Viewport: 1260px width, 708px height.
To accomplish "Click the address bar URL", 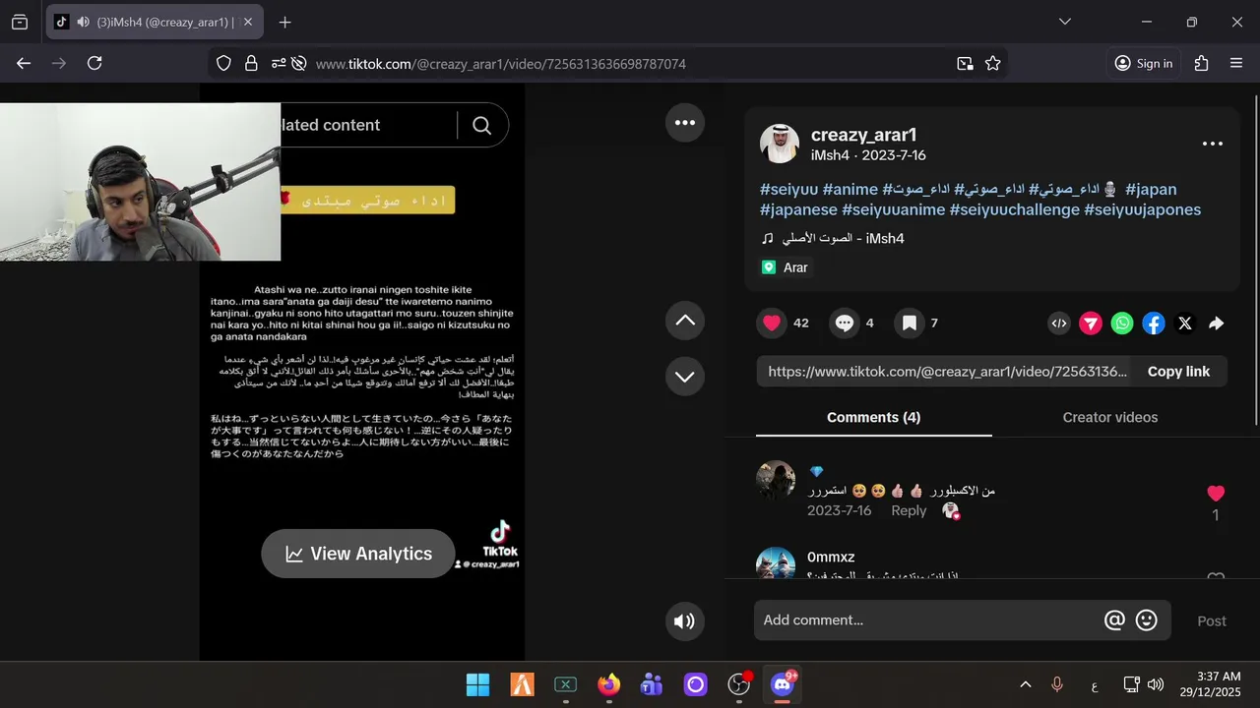I will (500, 64).
